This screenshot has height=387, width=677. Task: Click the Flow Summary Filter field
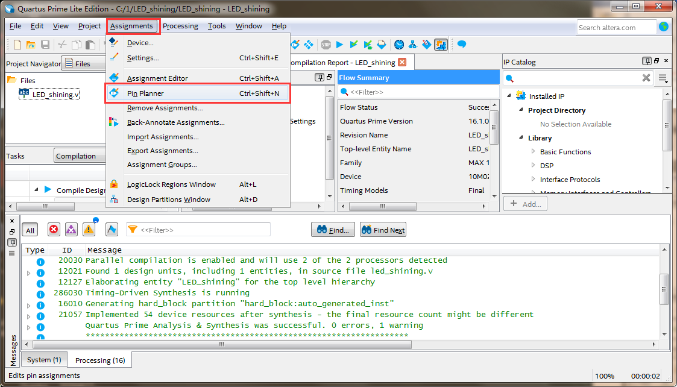(418, 92)
